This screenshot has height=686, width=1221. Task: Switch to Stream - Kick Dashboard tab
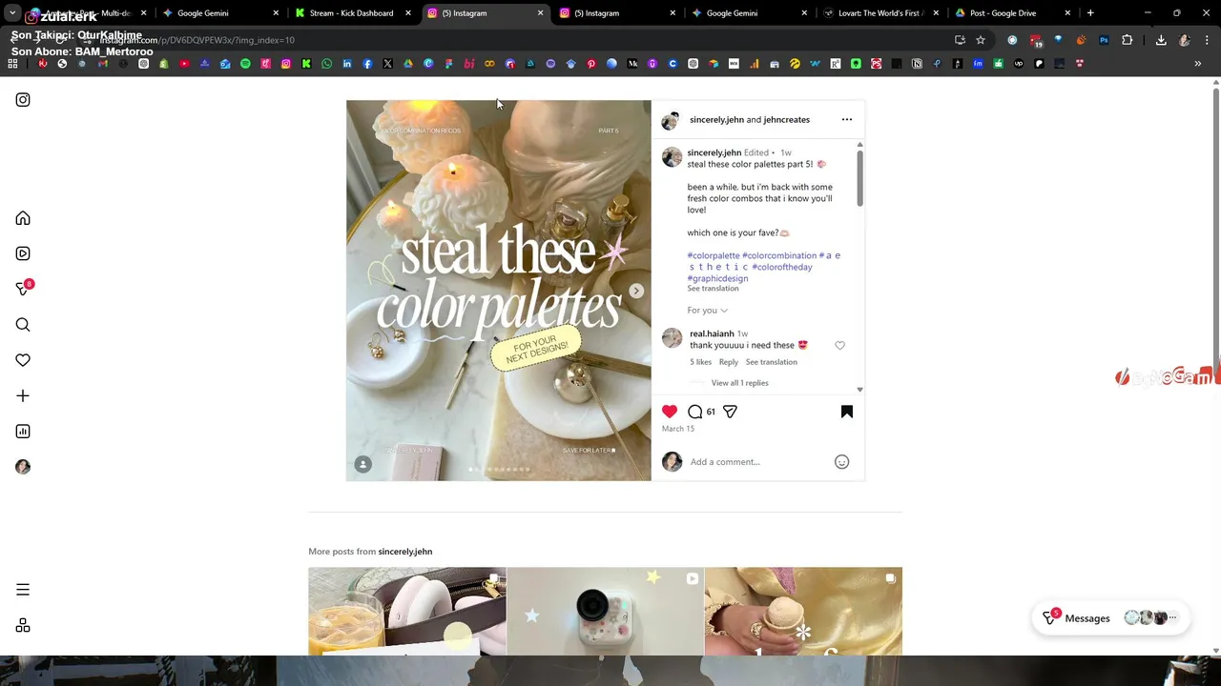(x=351, y=13)
